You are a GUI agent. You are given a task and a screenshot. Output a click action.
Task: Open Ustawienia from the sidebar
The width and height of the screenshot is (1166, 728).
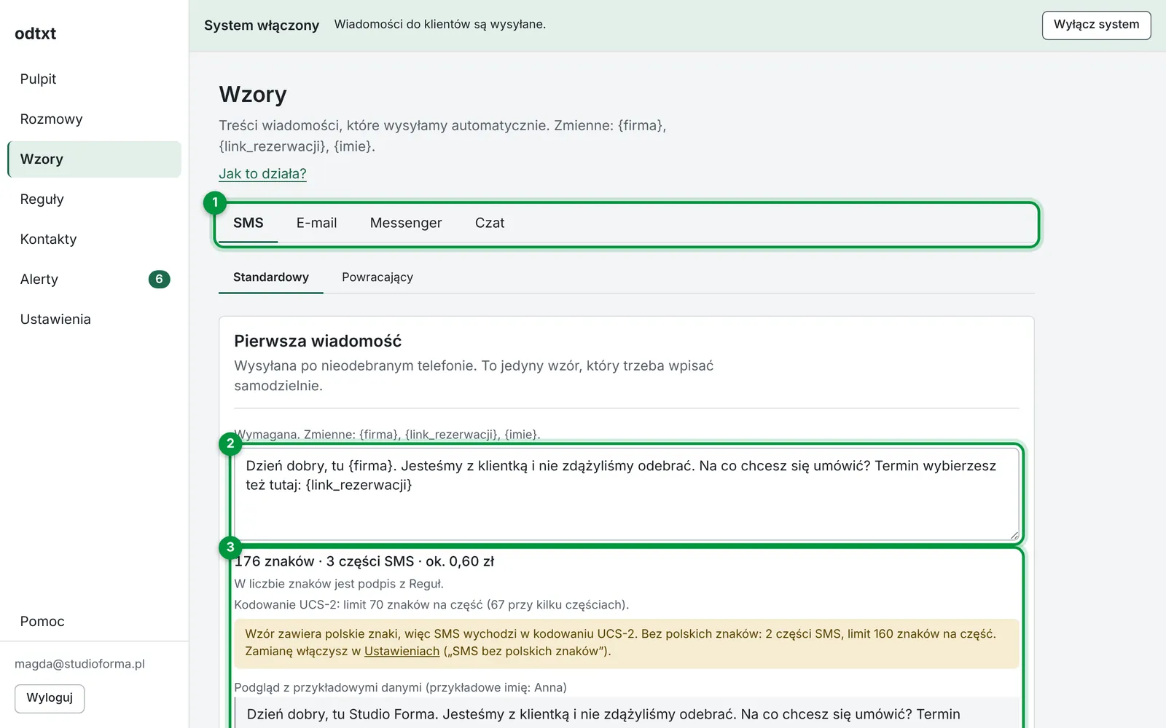94,319
